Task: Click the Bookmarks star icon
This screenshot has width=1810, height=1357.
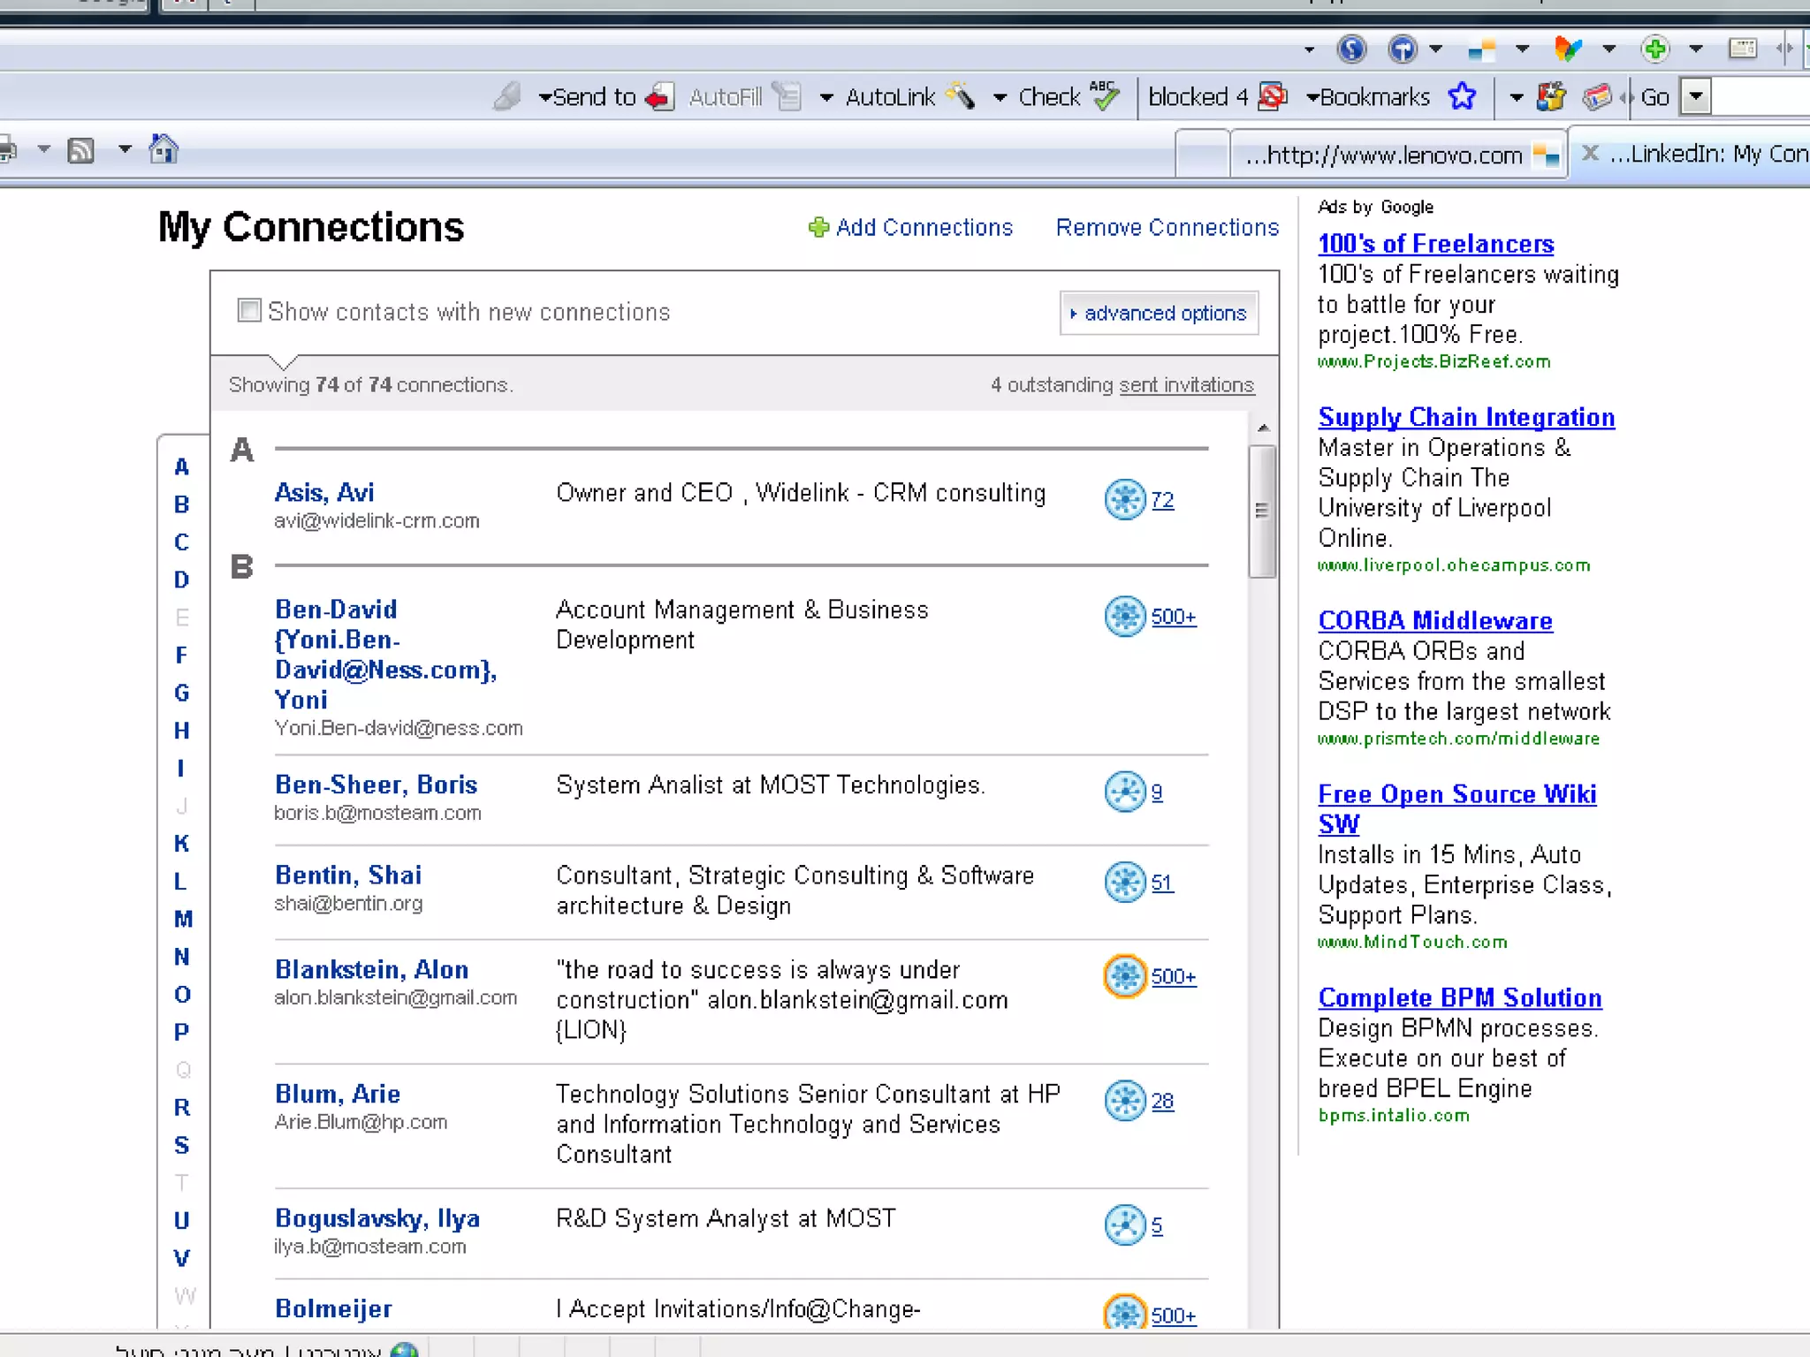Action: coord(1462,96)
